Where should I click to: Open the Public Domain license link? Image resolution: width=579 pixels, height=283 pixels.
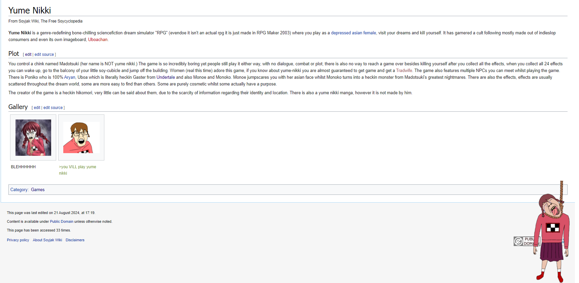pyautogui.click(x=62, y=222)
